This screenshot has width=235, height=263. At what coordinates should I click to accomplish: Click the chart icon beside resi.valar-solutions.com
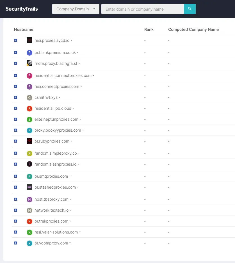[x=15, y=232]
